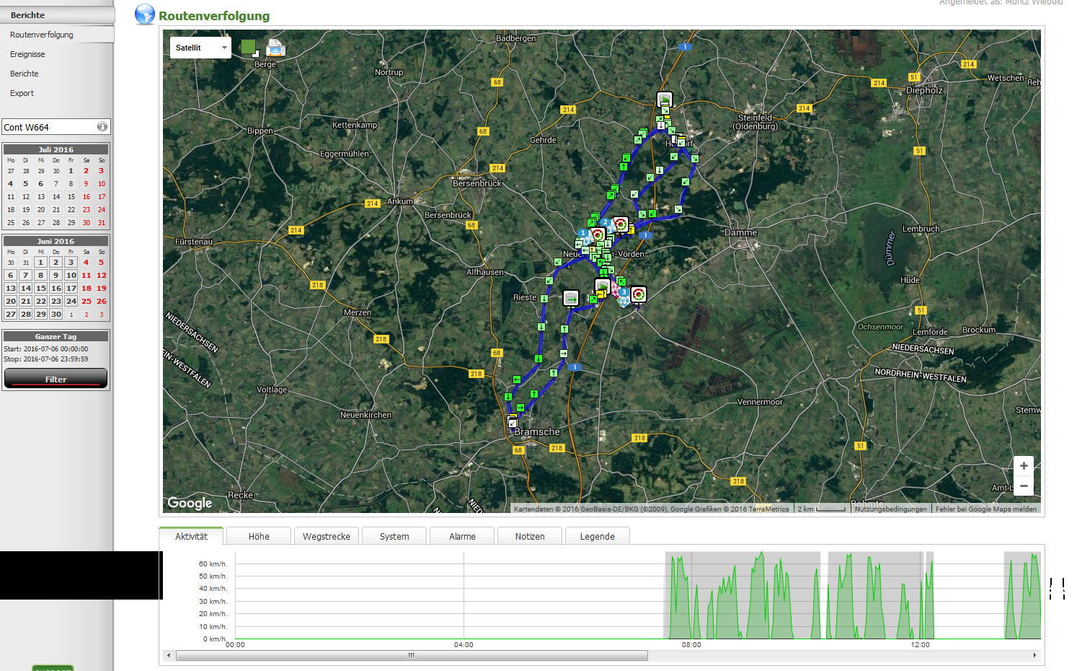Click the green map layer square icon
This screenshot has width=1077, height=671.
click(x=249, y=48)
